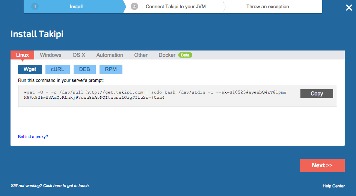Click the green Beta badge

[x=185, y=55]
